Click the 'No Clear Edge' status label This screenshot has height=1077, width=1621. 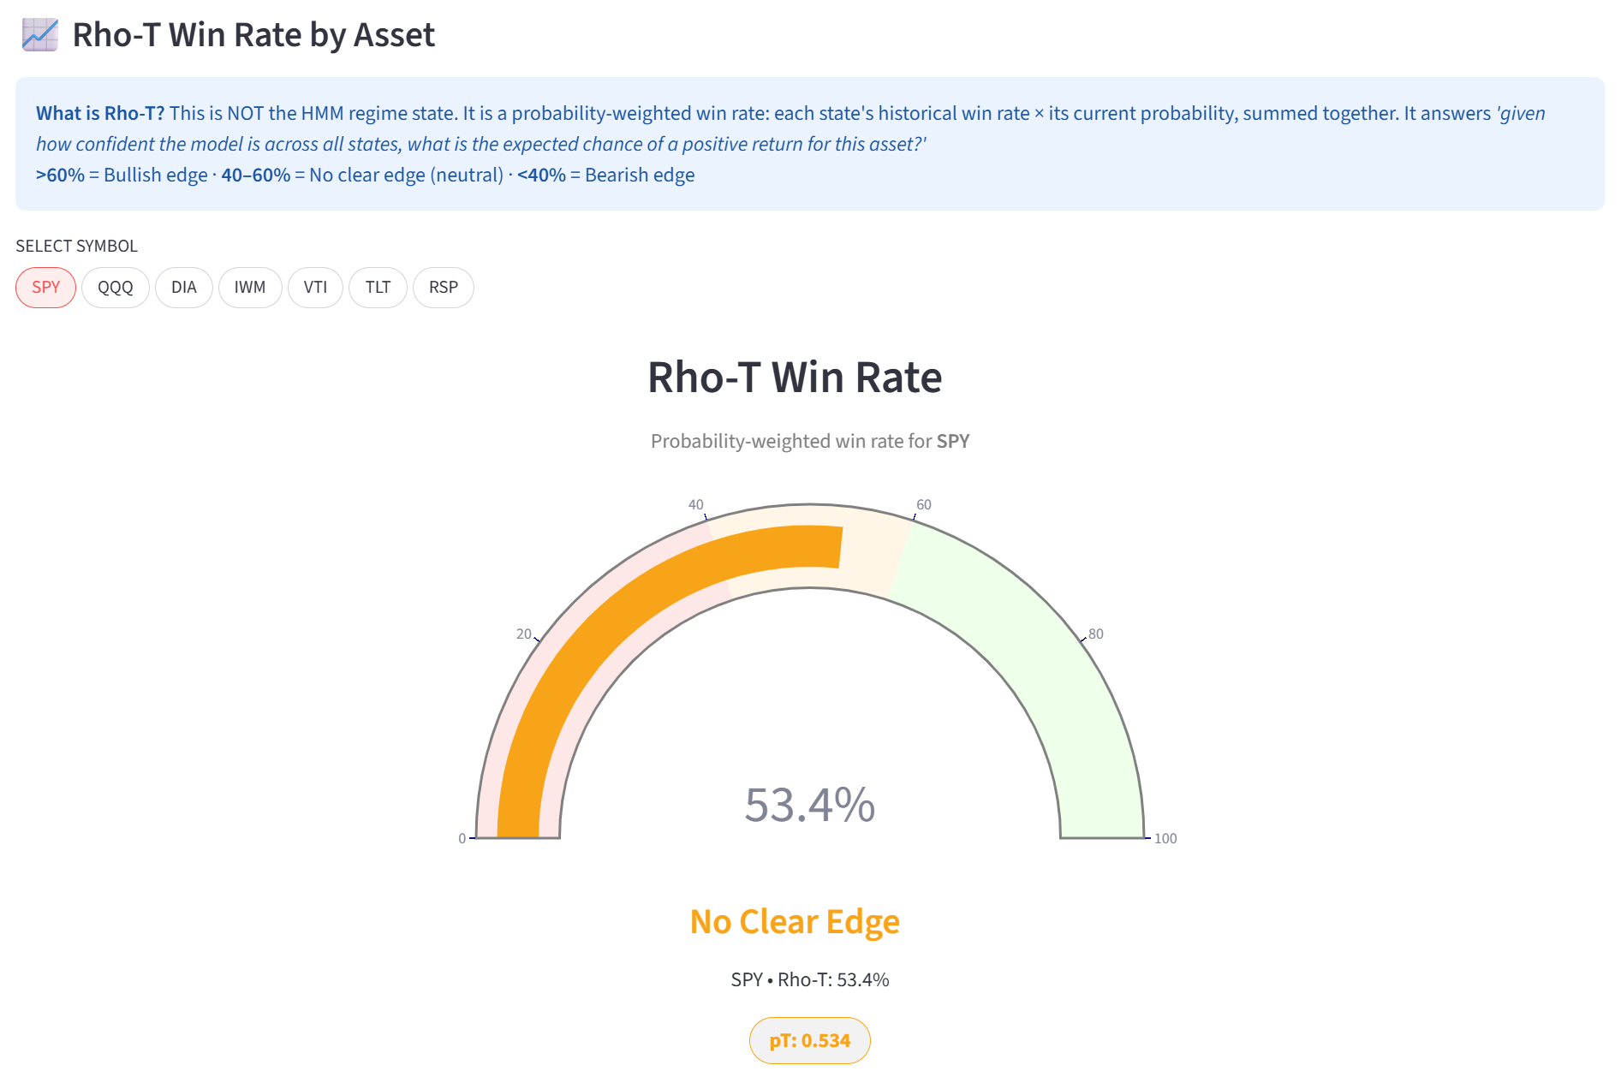[x=795, y=922]
